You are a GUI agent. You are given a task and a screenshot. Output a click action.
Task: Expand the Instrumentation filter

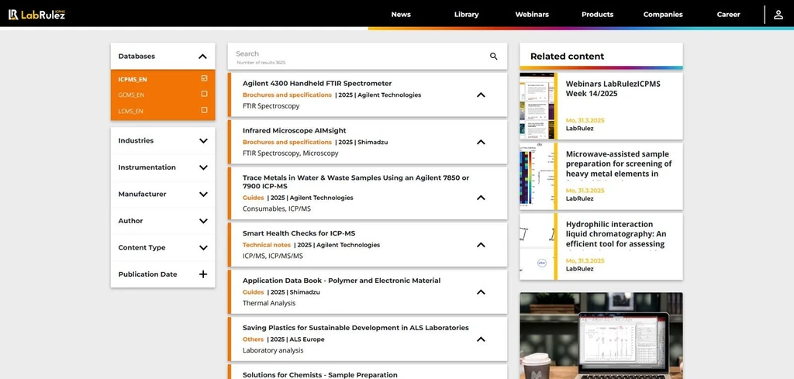(x=203, y=167)
